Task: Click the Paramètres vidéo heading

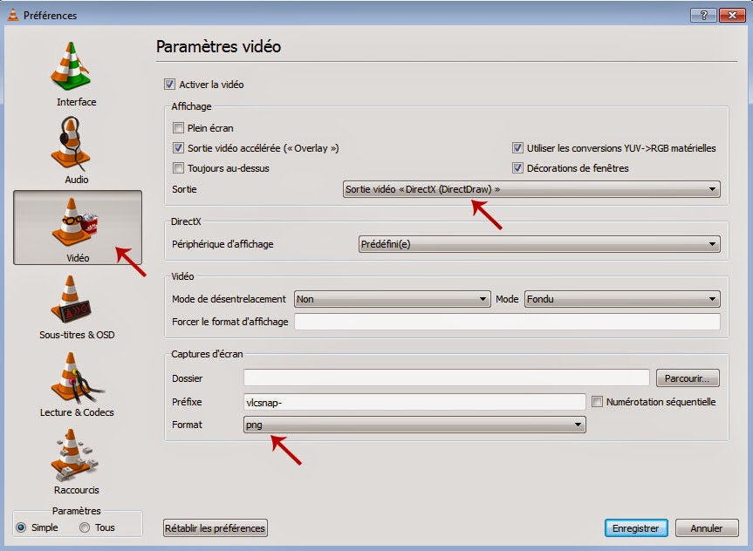Action: 218,46
